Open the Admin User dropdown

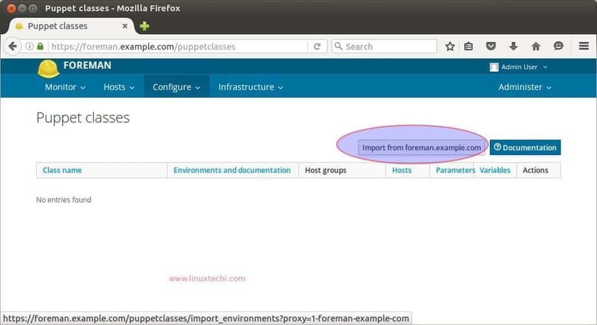pos(524,67)
